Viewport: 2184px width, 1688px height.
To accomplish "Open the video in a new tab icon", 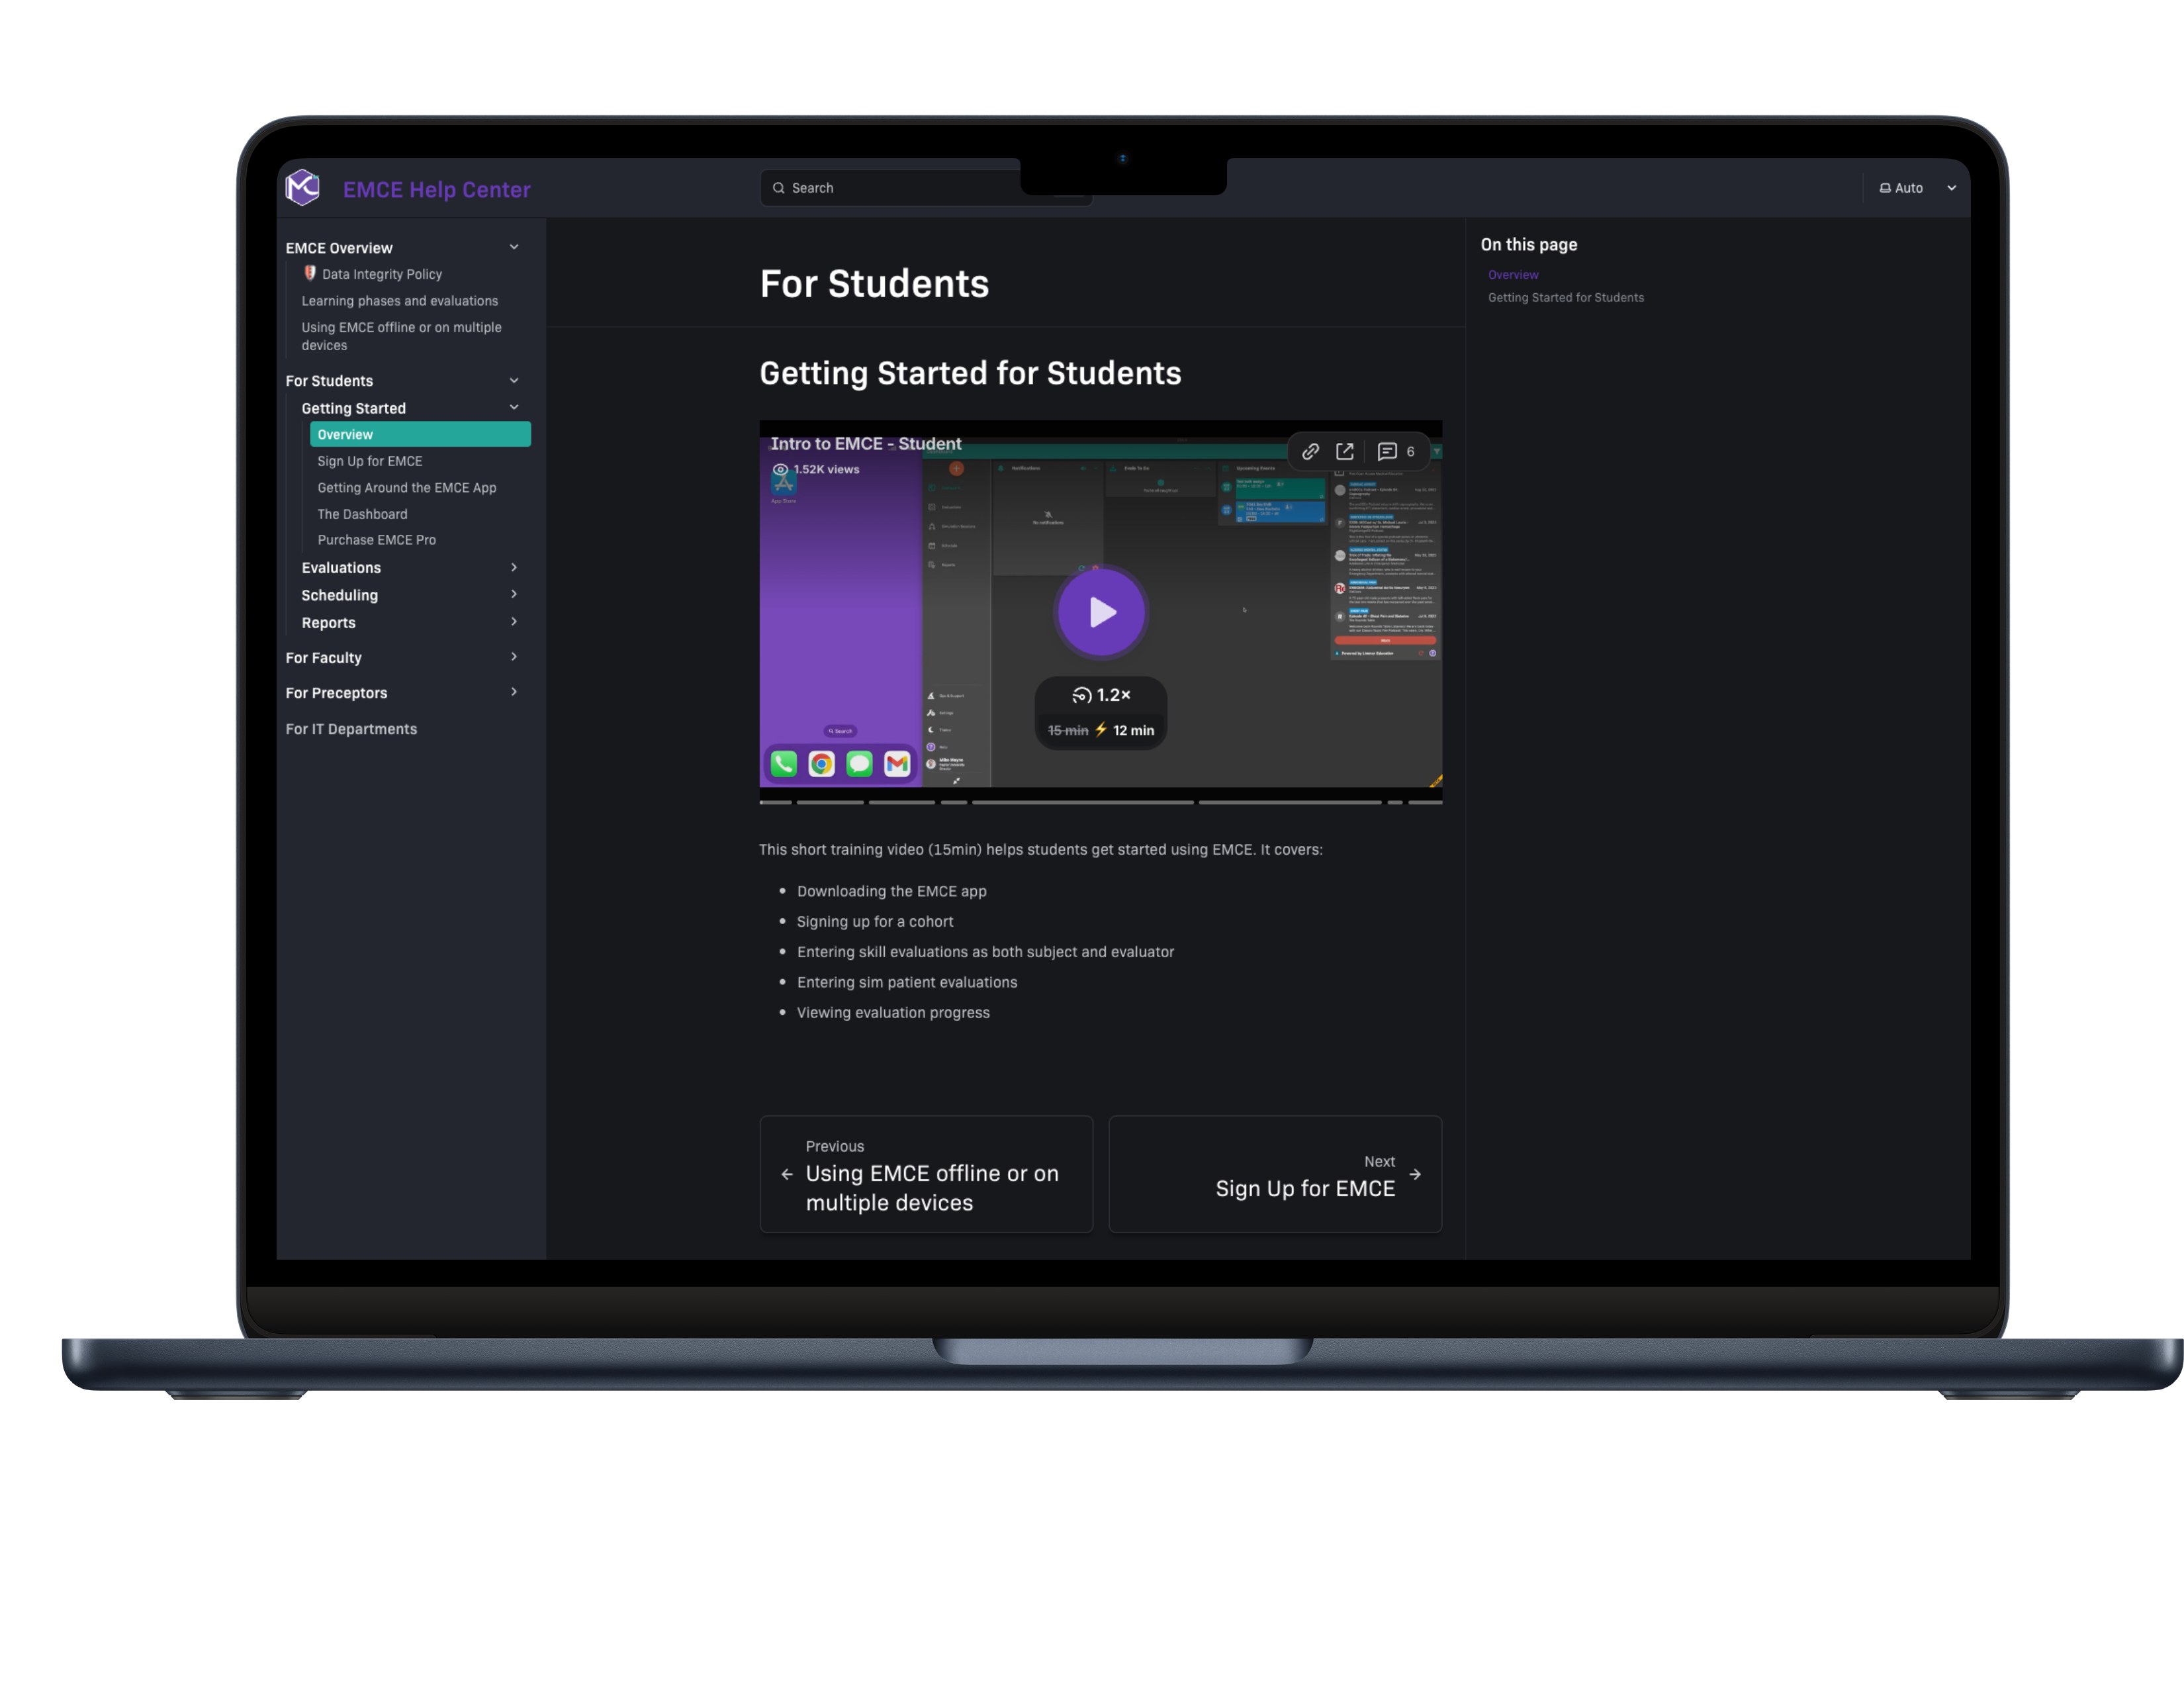I will pos(1344,451).
